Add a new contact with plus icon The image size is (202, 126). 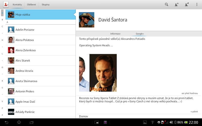point(176,5)
